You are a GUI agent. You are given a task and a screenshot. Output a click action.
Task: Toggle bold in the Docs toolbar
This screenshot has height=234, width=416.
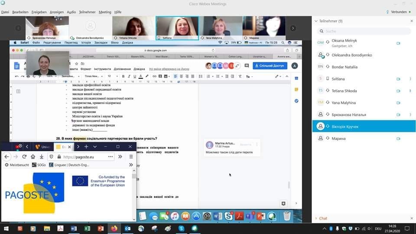pos(123,76)
